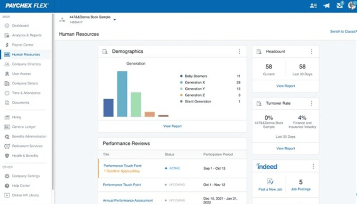Open announcements megaphone icon

point(326,6)
